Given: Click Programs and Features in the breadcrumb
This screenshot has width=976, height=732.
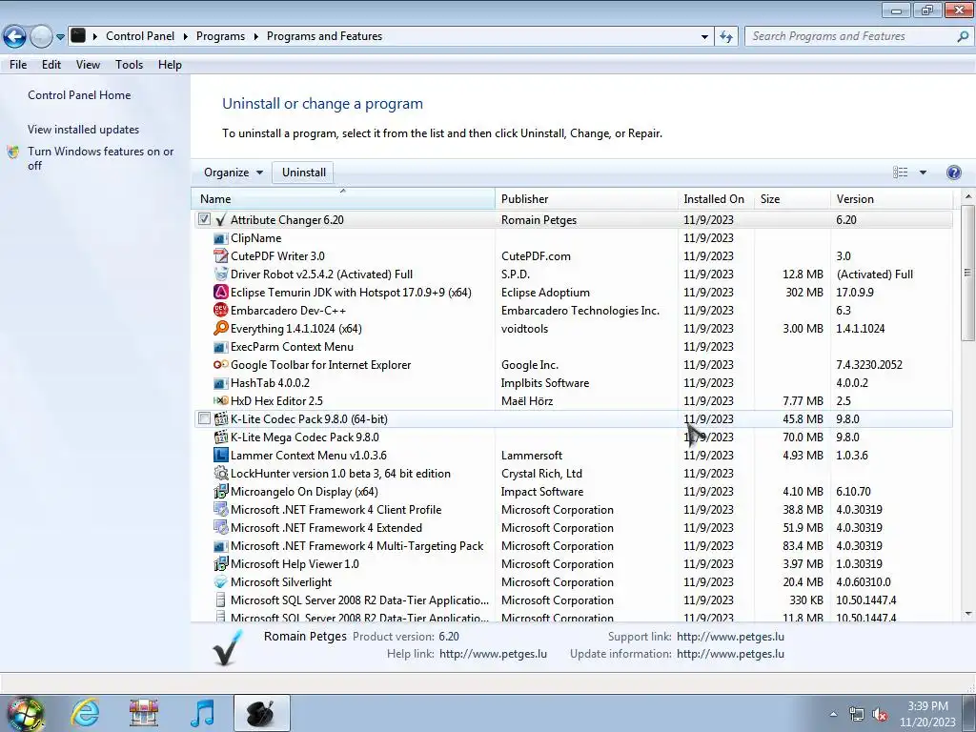Looking at the screenshot, I should point(324,36).
